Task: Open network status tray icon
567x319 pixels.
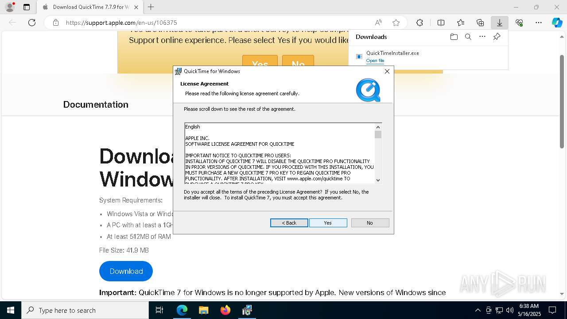Action: pos(499,310)
